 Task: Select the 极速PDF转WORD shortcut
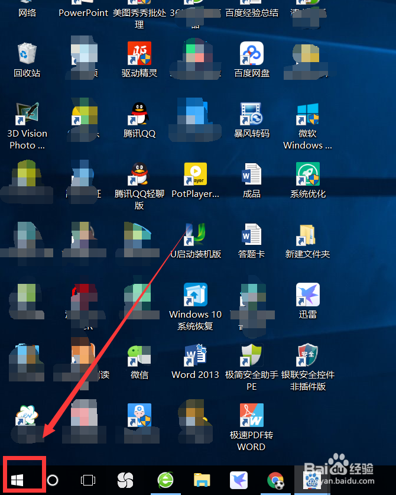tap(251, 415)
